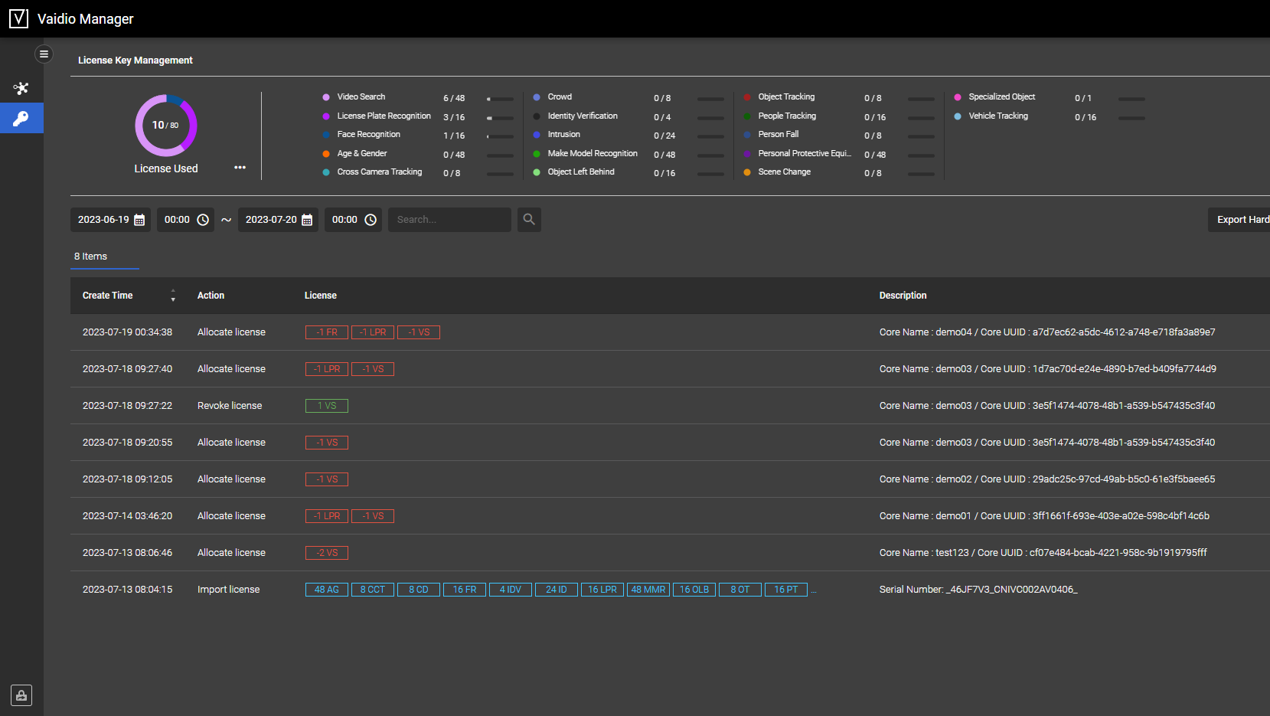Select the license key sidebar icon
Viewport: 1270px width, 716px height.
pyautogui.click(x=21, y=119)
